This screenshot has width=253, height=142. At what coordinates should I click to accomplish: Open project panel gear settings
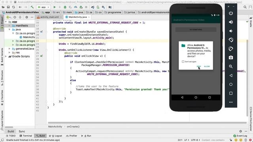[x=26, y=17]
